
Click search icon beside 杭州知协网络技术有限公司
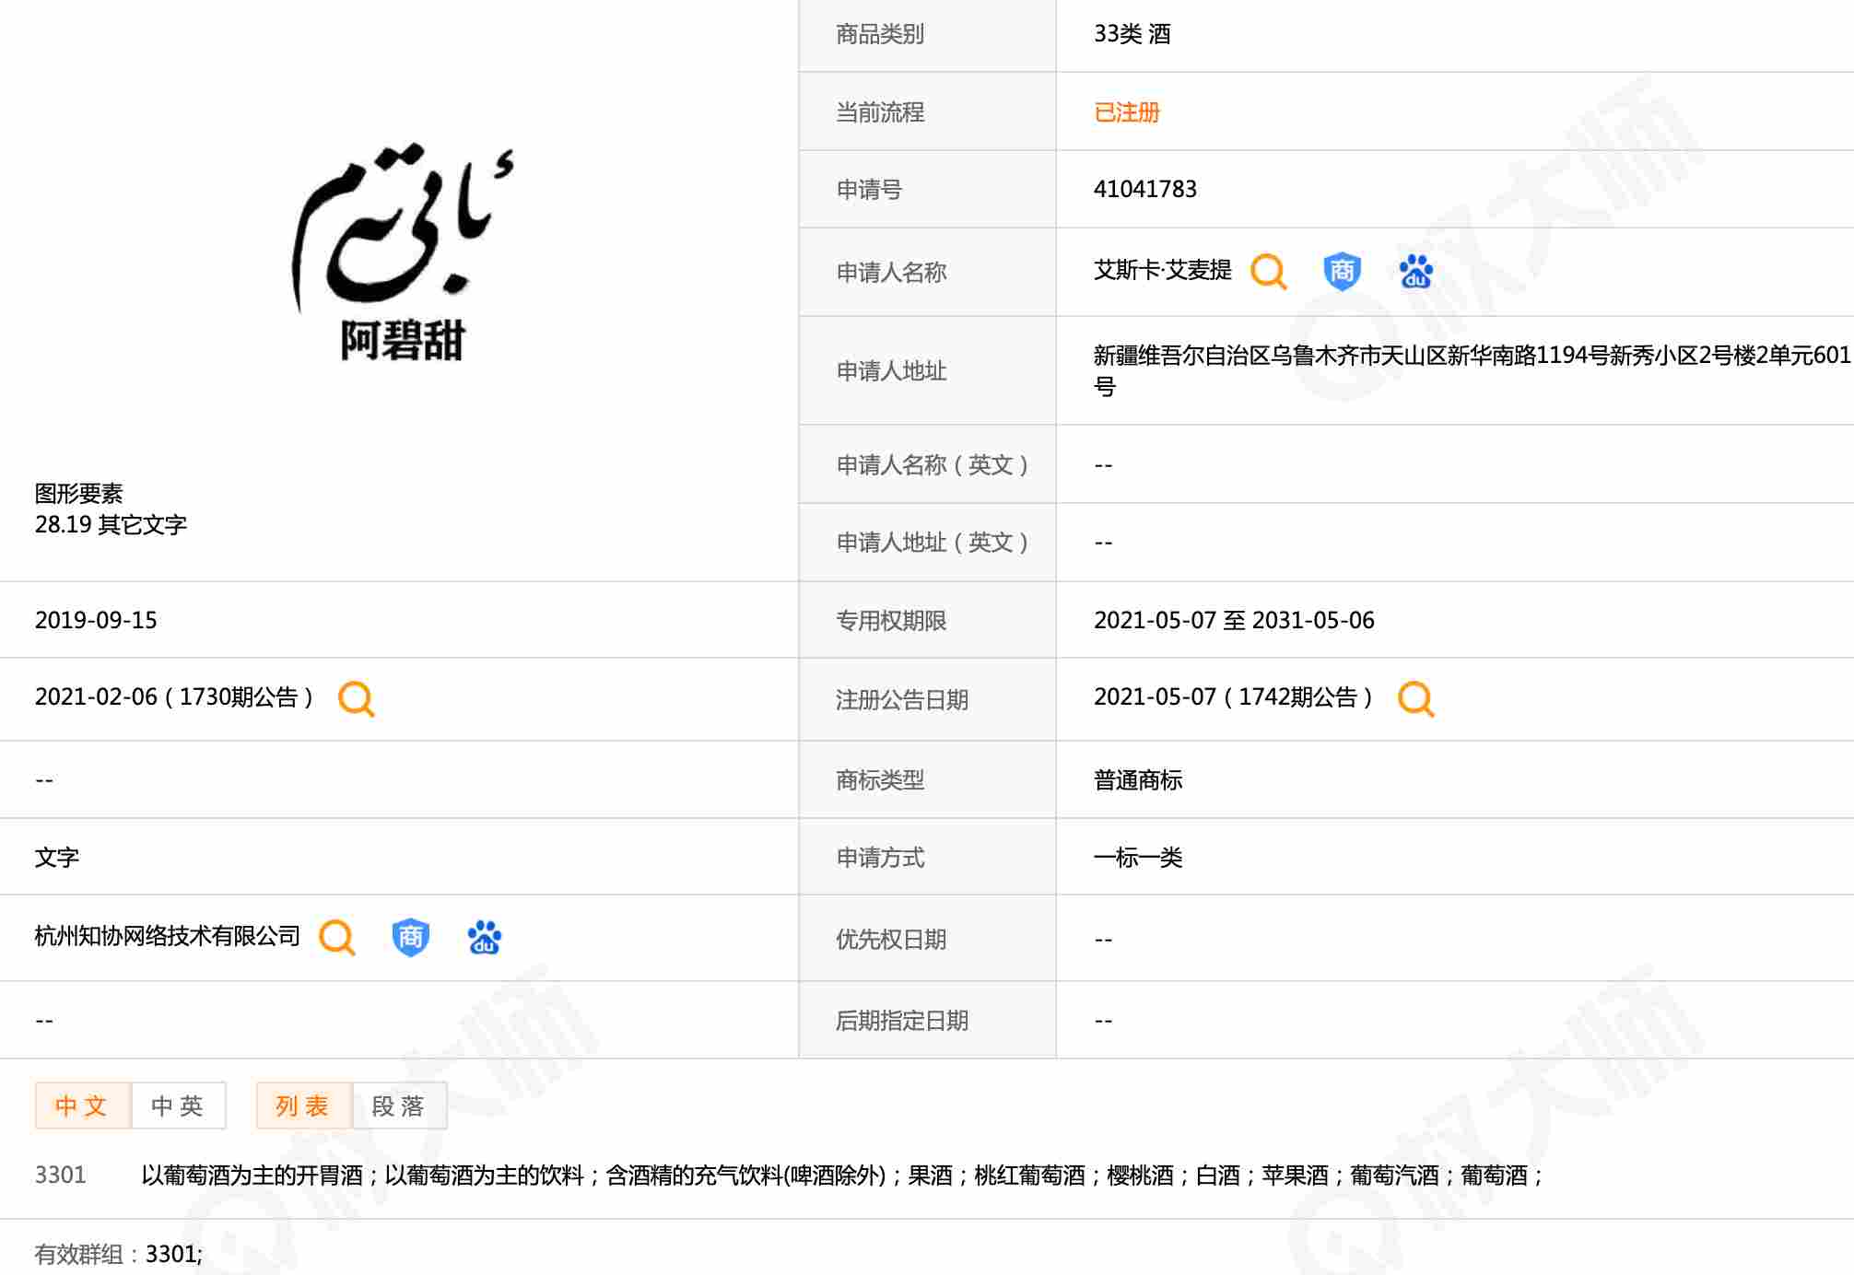pos(336,938)
